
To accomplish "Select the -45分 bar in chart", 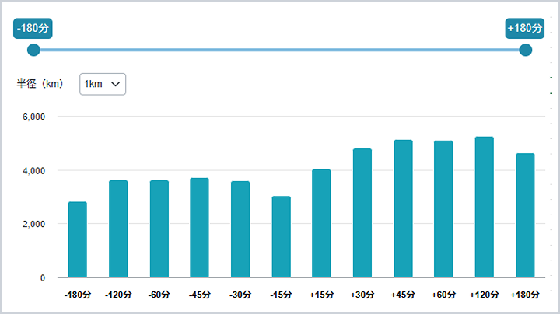I will (200, 228).
